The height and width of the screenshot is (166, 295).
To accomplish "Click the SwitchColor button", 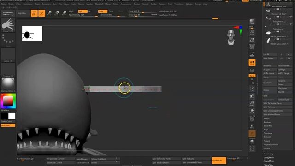I will [8, 122].
